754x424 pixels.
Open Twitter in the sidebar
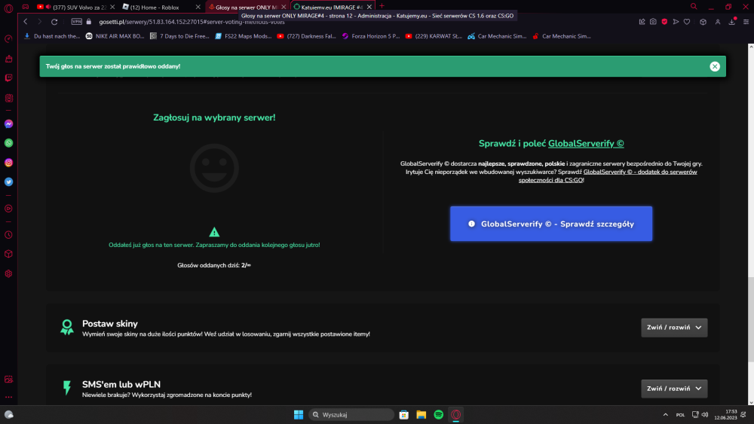[8, 182]
